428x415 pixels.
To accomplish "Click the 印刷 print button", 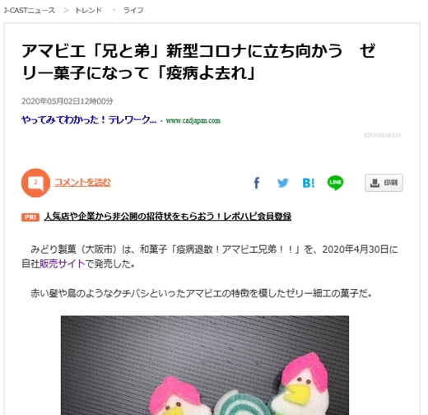I will point(384,183).
